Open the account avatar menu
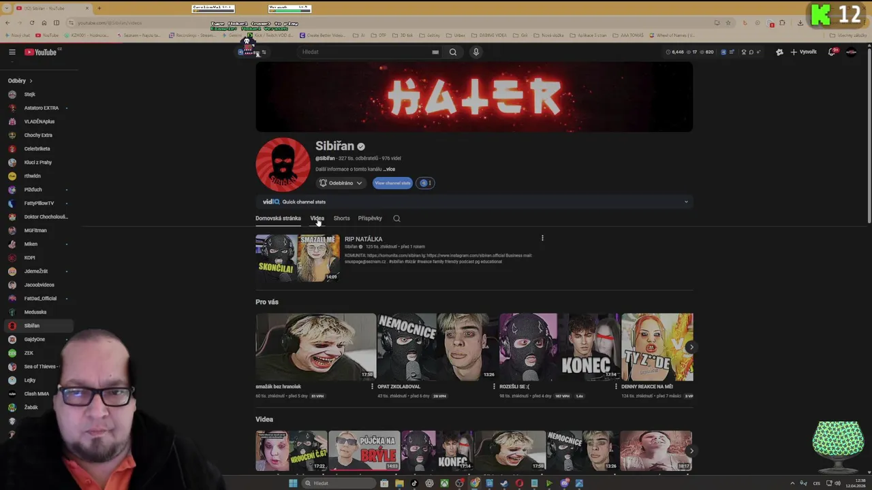Image resolution: width=872 pixels, height=490 pixels. [x=851, y=52]
